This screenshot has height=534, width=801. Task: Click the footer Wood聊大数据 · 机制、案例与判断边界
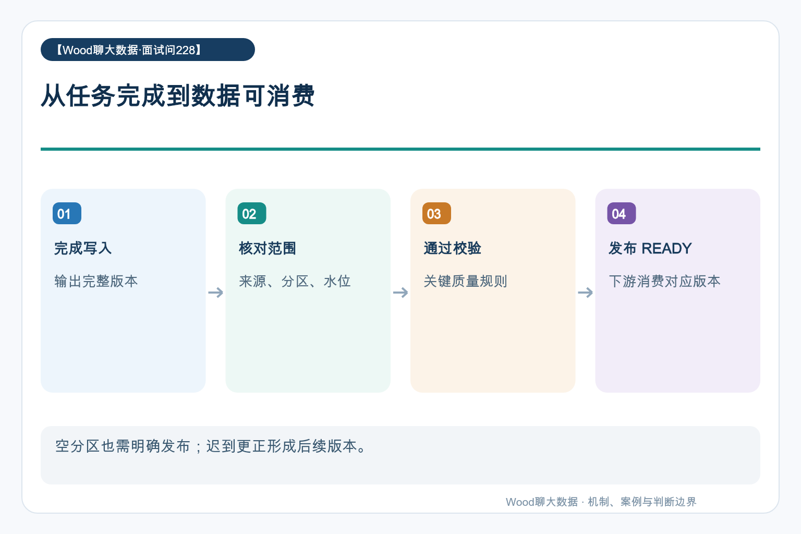[x=601, y=502]
